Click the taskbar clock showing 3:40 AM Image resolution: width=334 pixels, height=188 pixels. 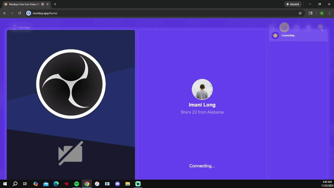327,184
